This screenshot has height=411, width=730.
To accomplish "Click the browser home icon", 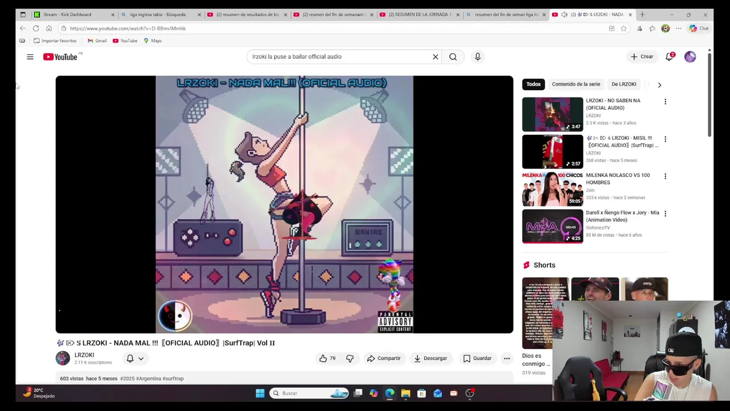I will point(49,29).
